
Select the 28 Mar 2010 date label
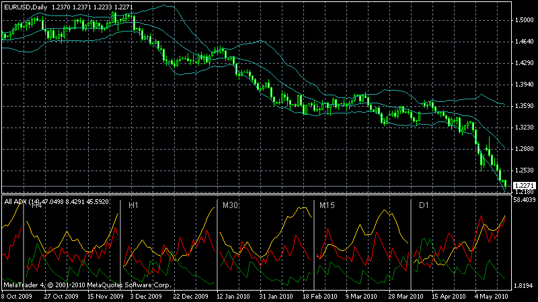[x=406, y=297]
